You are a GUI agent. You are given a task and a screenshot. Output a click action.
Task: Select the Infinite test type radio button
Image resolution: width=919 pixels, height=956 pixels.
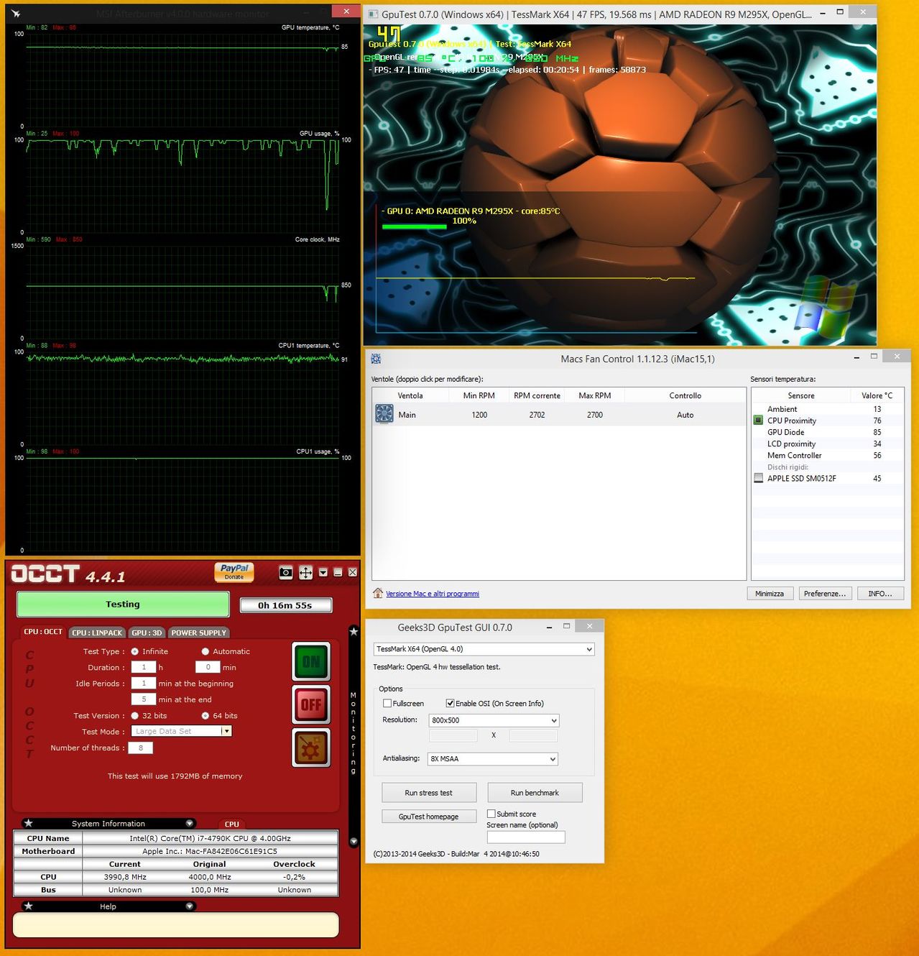click(135, 651)
